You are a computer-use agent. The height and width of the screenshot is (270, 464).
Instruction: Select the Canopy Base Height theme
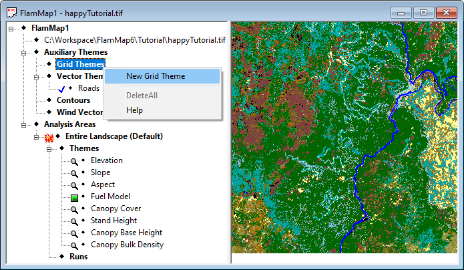click(126, 233)
